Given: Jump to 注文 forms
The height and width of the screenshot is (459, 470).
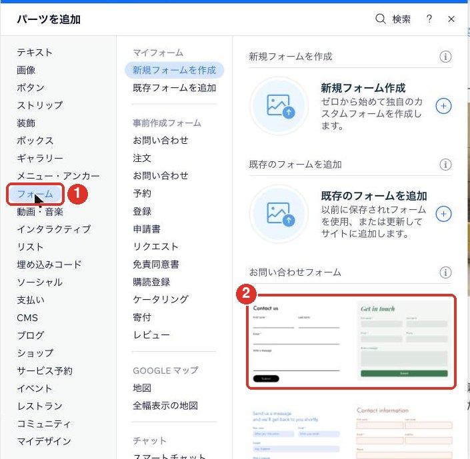Looking at the screenshot, I should pos(142,158).
